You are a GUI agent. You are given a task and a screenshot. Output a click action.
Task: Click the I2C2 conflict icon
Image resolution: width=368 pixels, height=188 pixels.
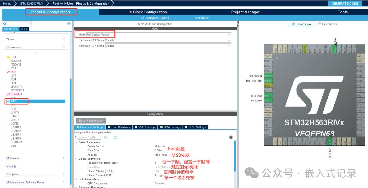coord(8,72)
